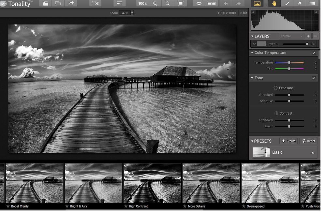Click Create preset button
326x216 pixels.
289,141
